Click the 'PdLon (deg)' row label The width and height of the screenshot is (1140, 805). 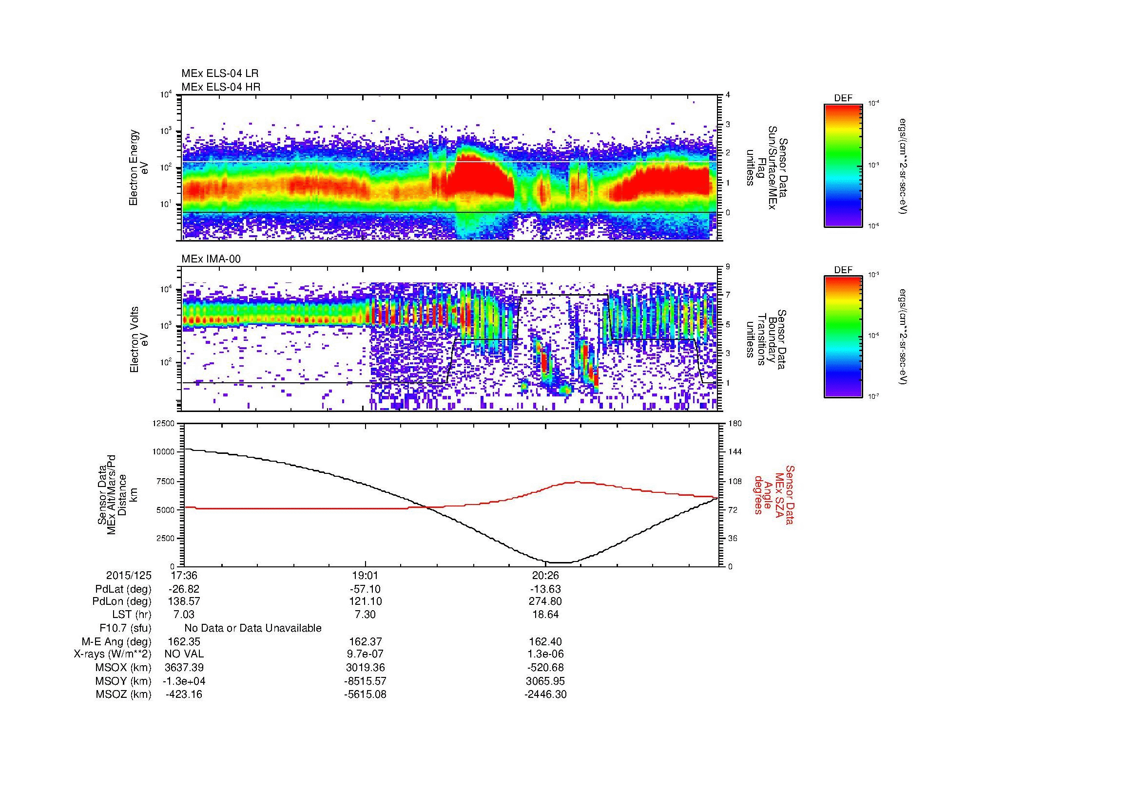122,601
